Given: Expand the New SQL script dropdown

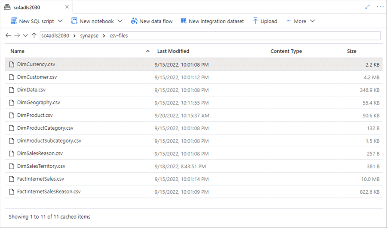Looking at the screenshot, I should click(x=60, y=21).
